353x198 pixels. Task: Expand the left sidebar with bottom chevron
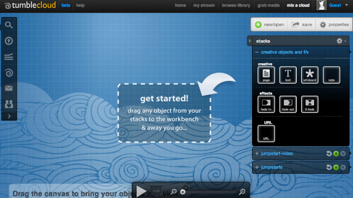9,116
